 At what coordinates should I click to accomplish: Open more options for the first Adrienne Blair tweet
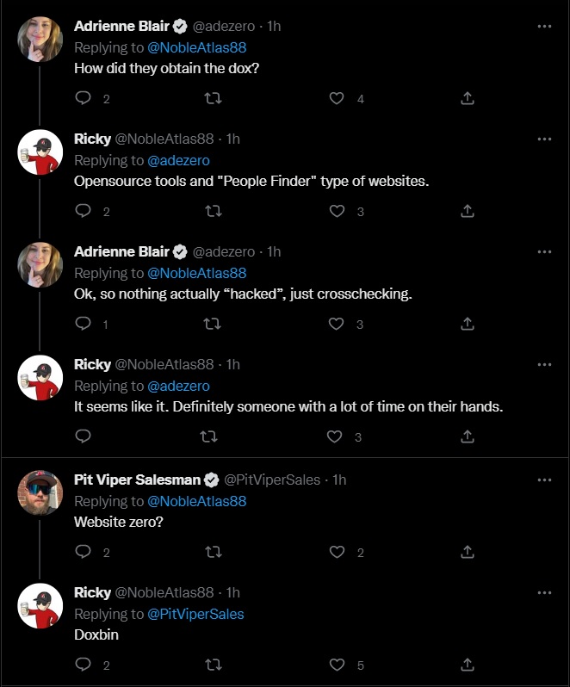point(544,26)
